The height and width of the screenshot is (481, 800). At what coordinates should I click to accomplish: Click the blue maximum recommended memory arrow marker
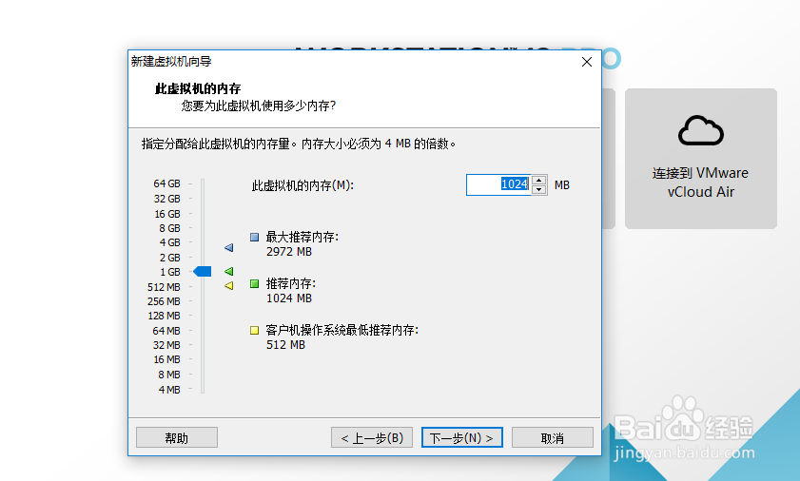coord(228,248)
